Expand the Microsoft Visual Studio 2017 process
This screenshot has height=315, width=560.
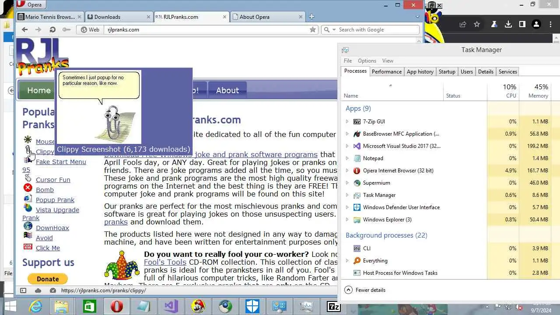coord(347,146)
